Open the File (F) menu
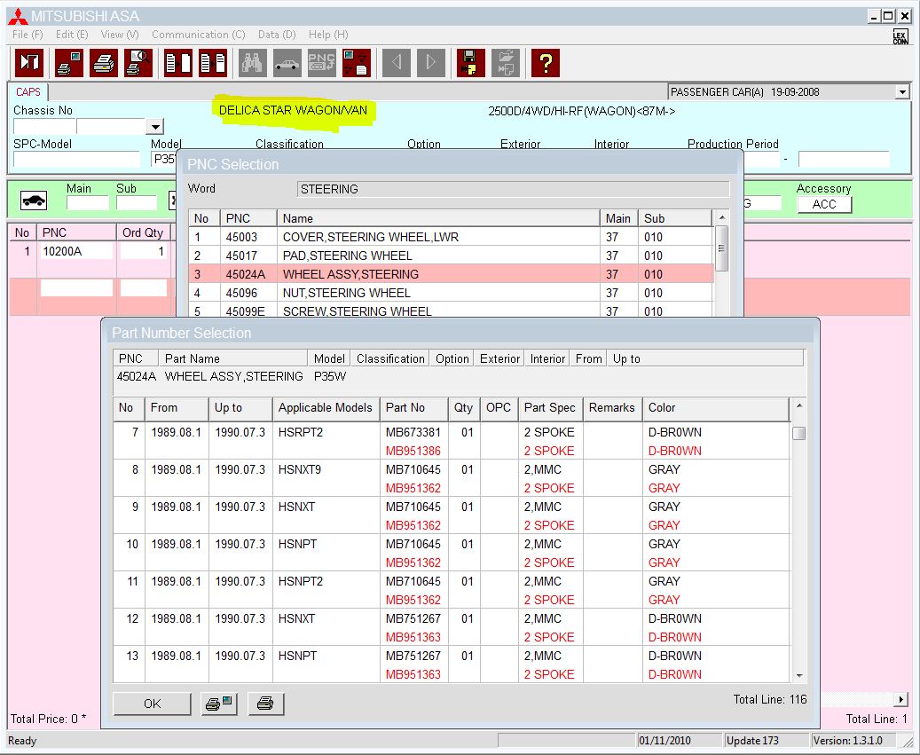Viewport: 920px width, 755px height. coord(28,35)
